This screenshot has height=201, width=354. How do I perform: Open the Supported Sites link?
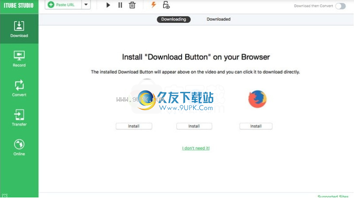coord(333,196)
